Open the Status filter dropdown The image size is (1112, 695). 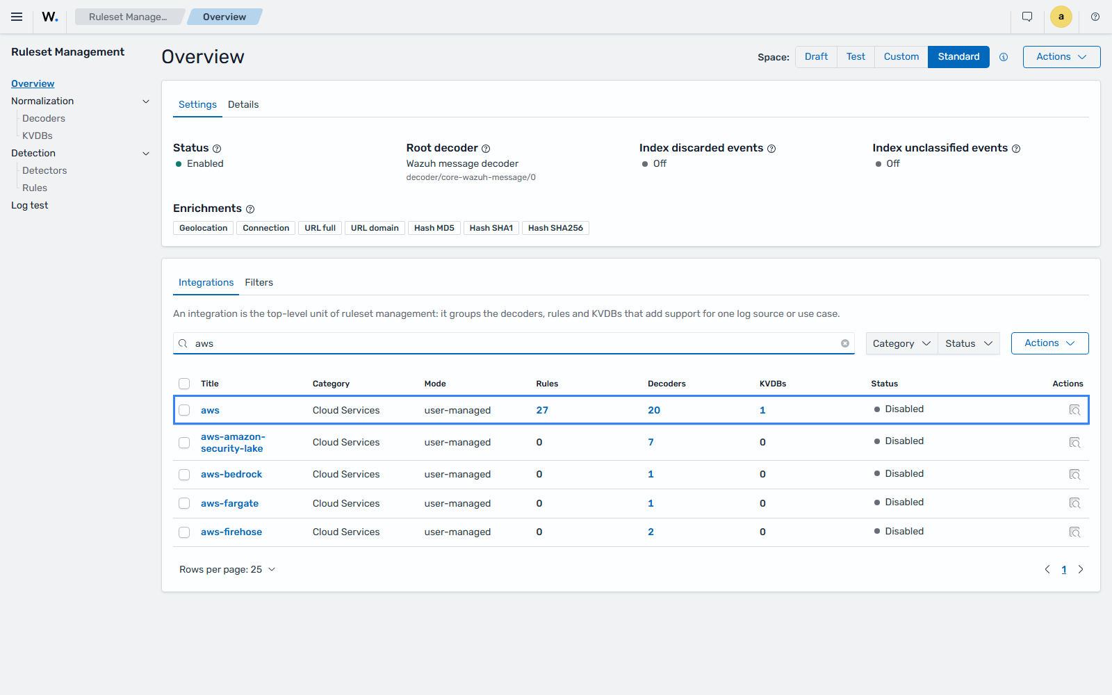pos(969,343)
